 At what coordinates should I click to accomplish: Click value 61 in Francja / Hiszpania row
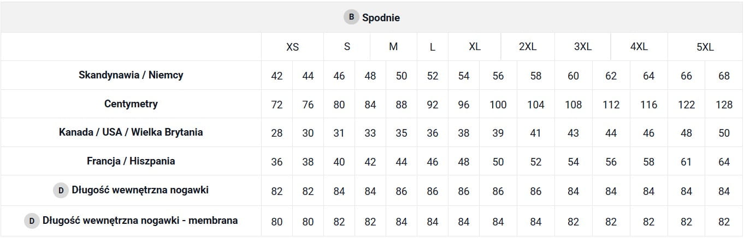pos(686,162)
